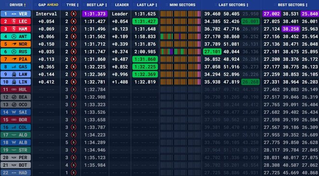
Task: Click the McLaren logo beside PIA
Action: coord(14,59)
